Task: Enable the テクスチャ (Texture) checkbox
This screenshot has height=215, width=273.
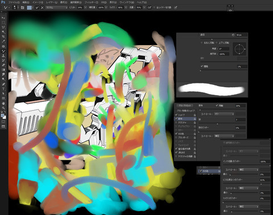Action: (176, 123)
